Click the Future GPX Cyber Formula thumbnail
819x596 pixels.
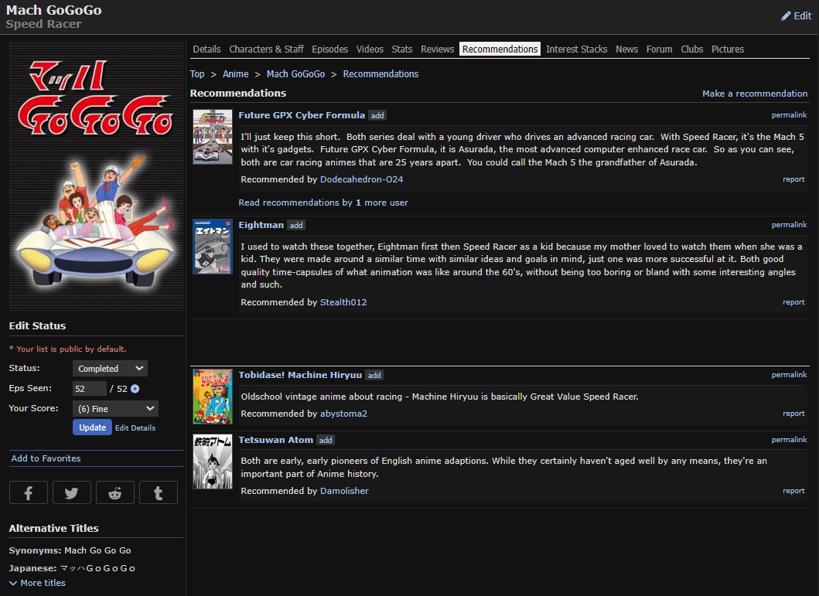(x=213, y=137)
